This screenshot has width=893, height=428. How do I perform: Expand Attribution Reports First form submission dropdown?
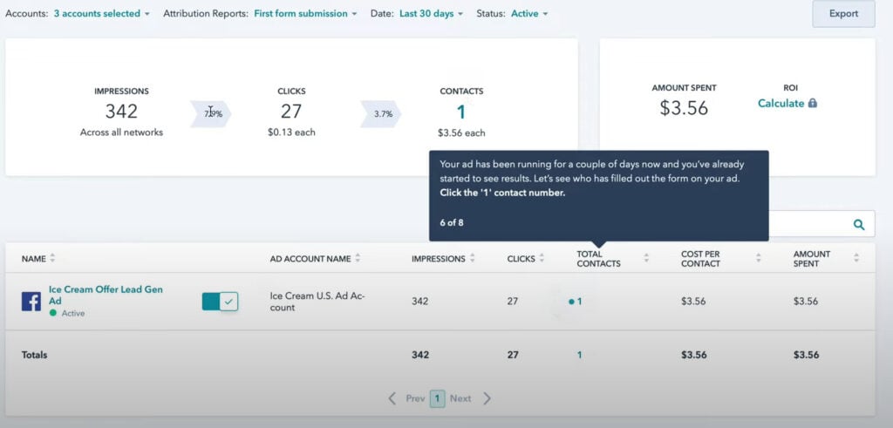pos(304,14)
